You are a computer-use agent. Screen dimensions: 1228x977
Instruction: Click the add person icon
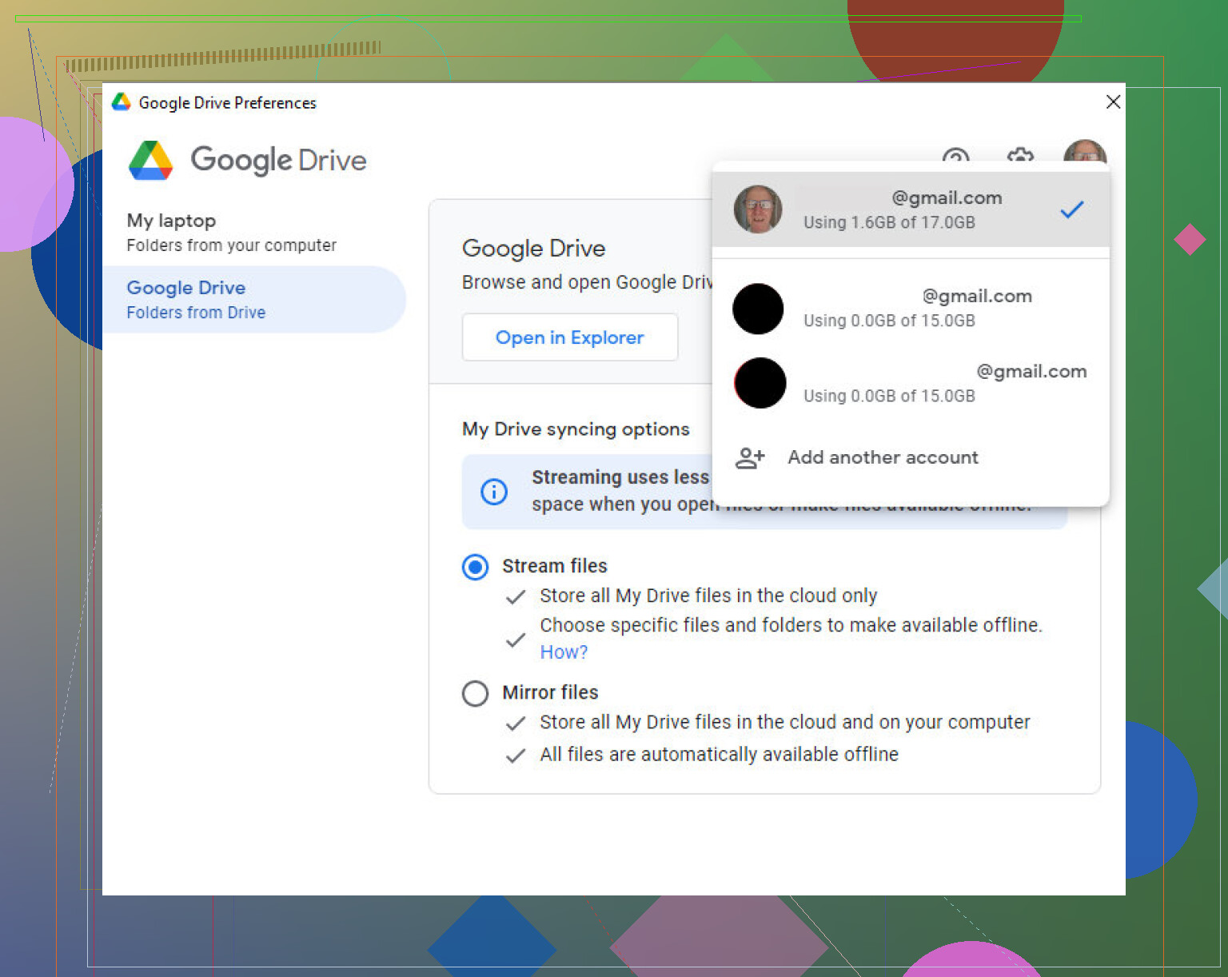coord(749,457)
